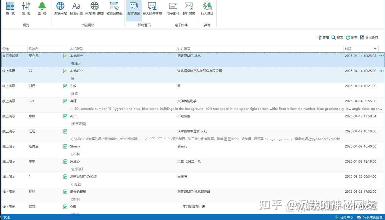Image resolution: width=385 pixels, height=220 pixels.
Task: Open 网站访问控制 website access control
Action: point(95,8)
